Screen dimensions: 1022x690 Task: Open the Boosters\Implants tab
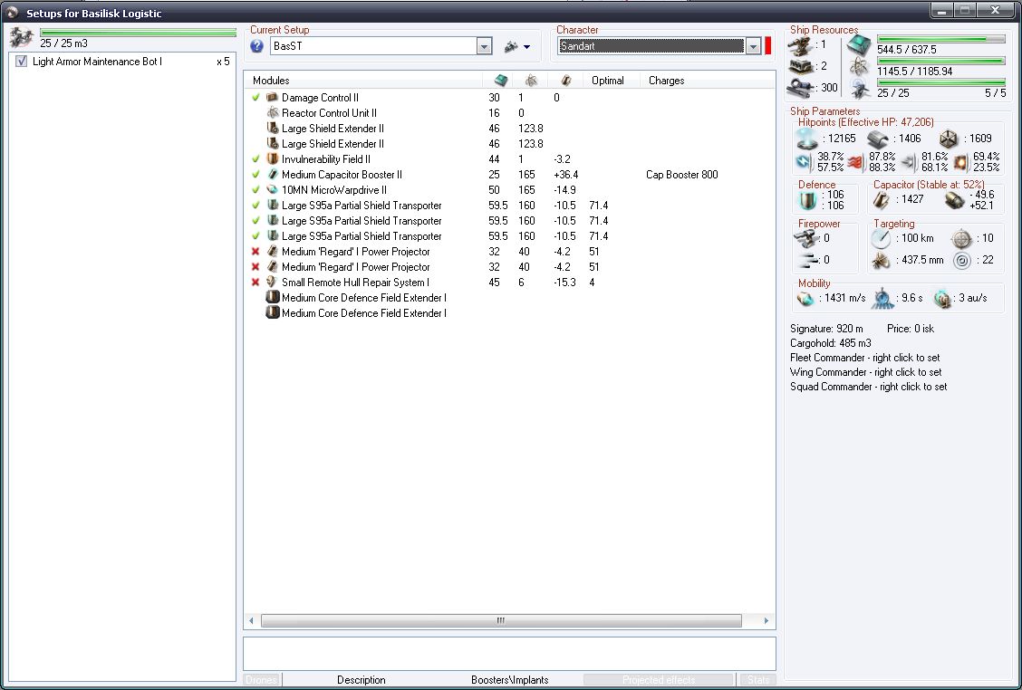click(x=511, y=679)
